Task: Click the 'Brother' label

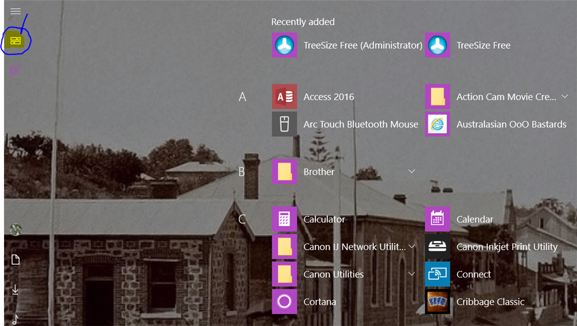Action: [x=319, y=172]
